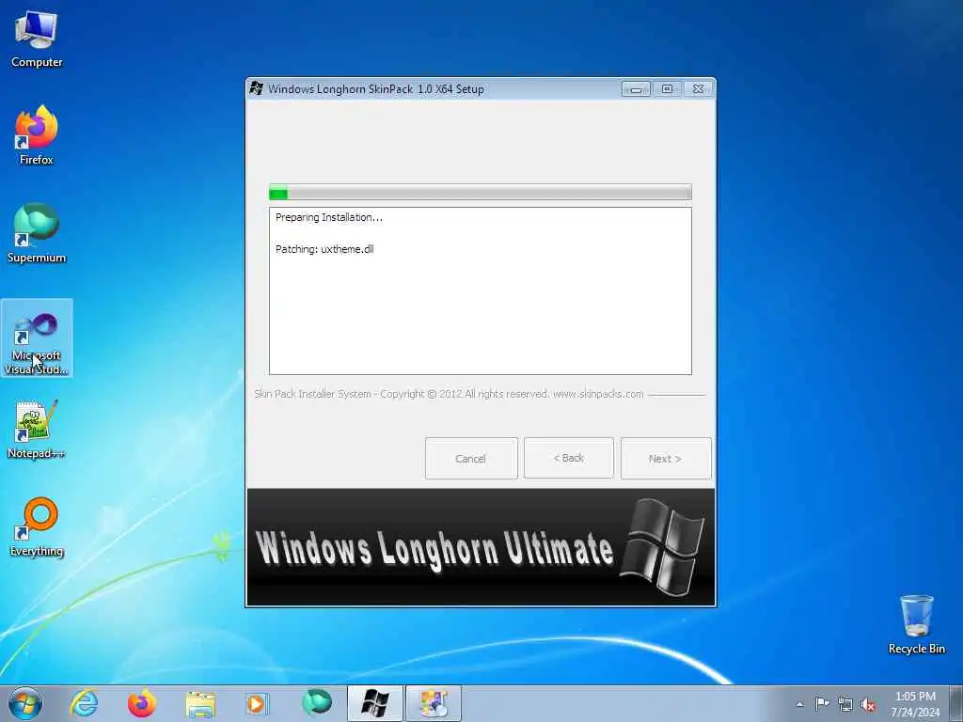The width and height of the screenshot is (963, 722).
Task: Click the Next > button in setup
Action: 666,458
